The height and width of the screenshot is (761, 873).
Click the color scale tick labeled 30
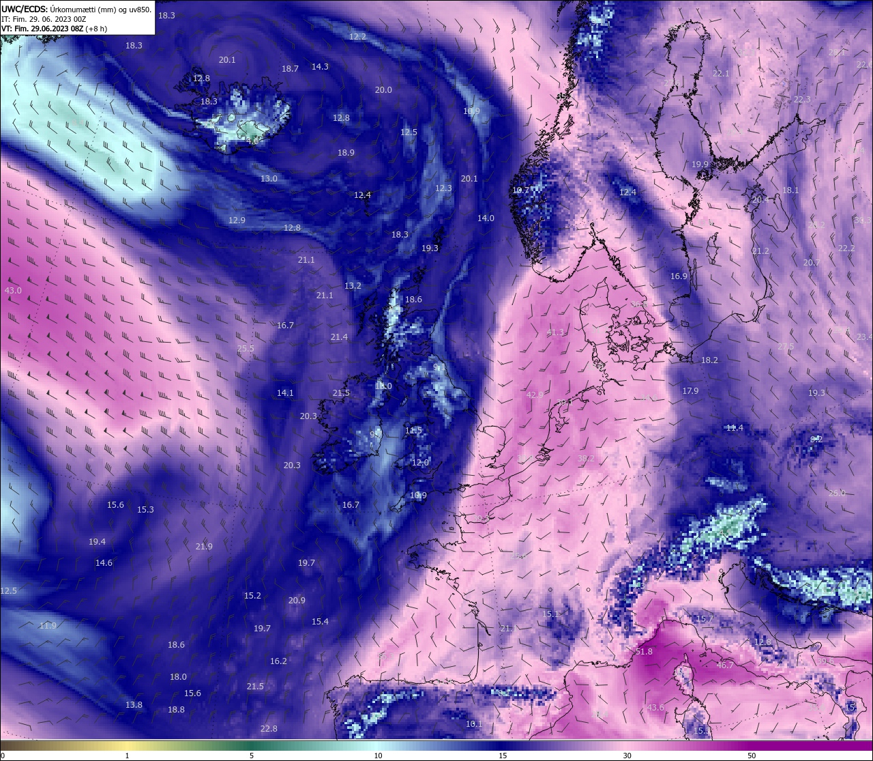[627, 756]
